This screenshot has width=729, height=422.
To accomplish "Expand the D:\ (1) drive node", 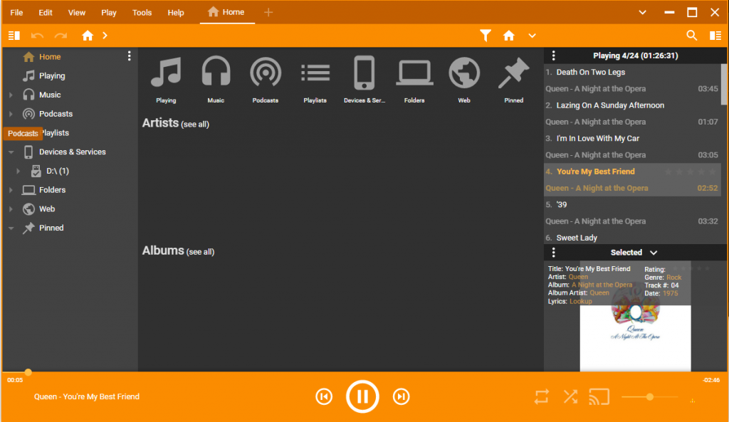I will point(18,171).
